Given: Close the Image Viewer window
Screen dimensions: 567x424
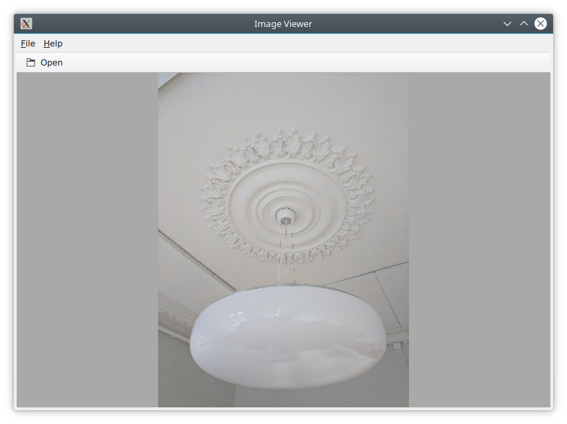Looking at the screenshot, I should coord(541,24).
